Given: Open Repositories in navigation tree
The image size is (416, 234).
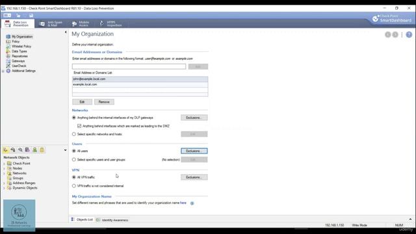Looking at the screenshot, I should click(x=19, y=56).
